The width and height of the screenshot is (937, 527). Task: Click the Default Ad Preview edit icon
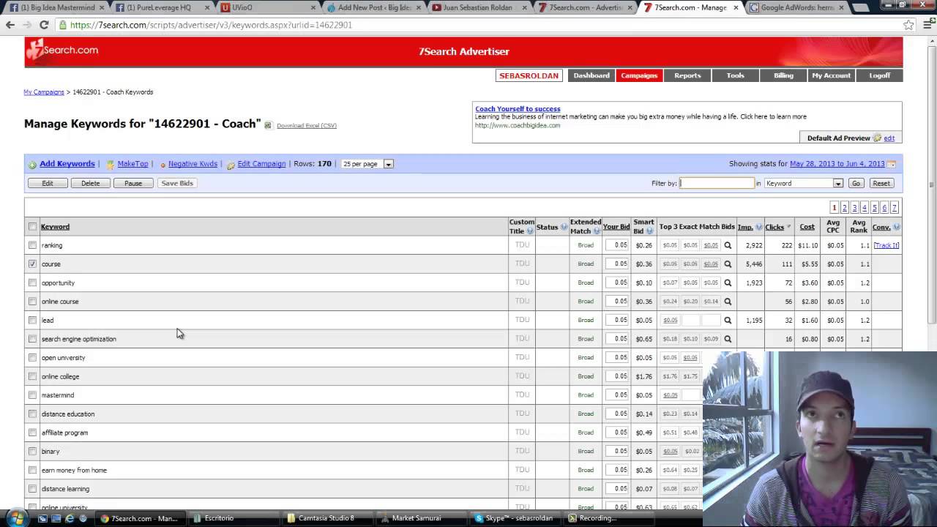[x=878, y=138]
